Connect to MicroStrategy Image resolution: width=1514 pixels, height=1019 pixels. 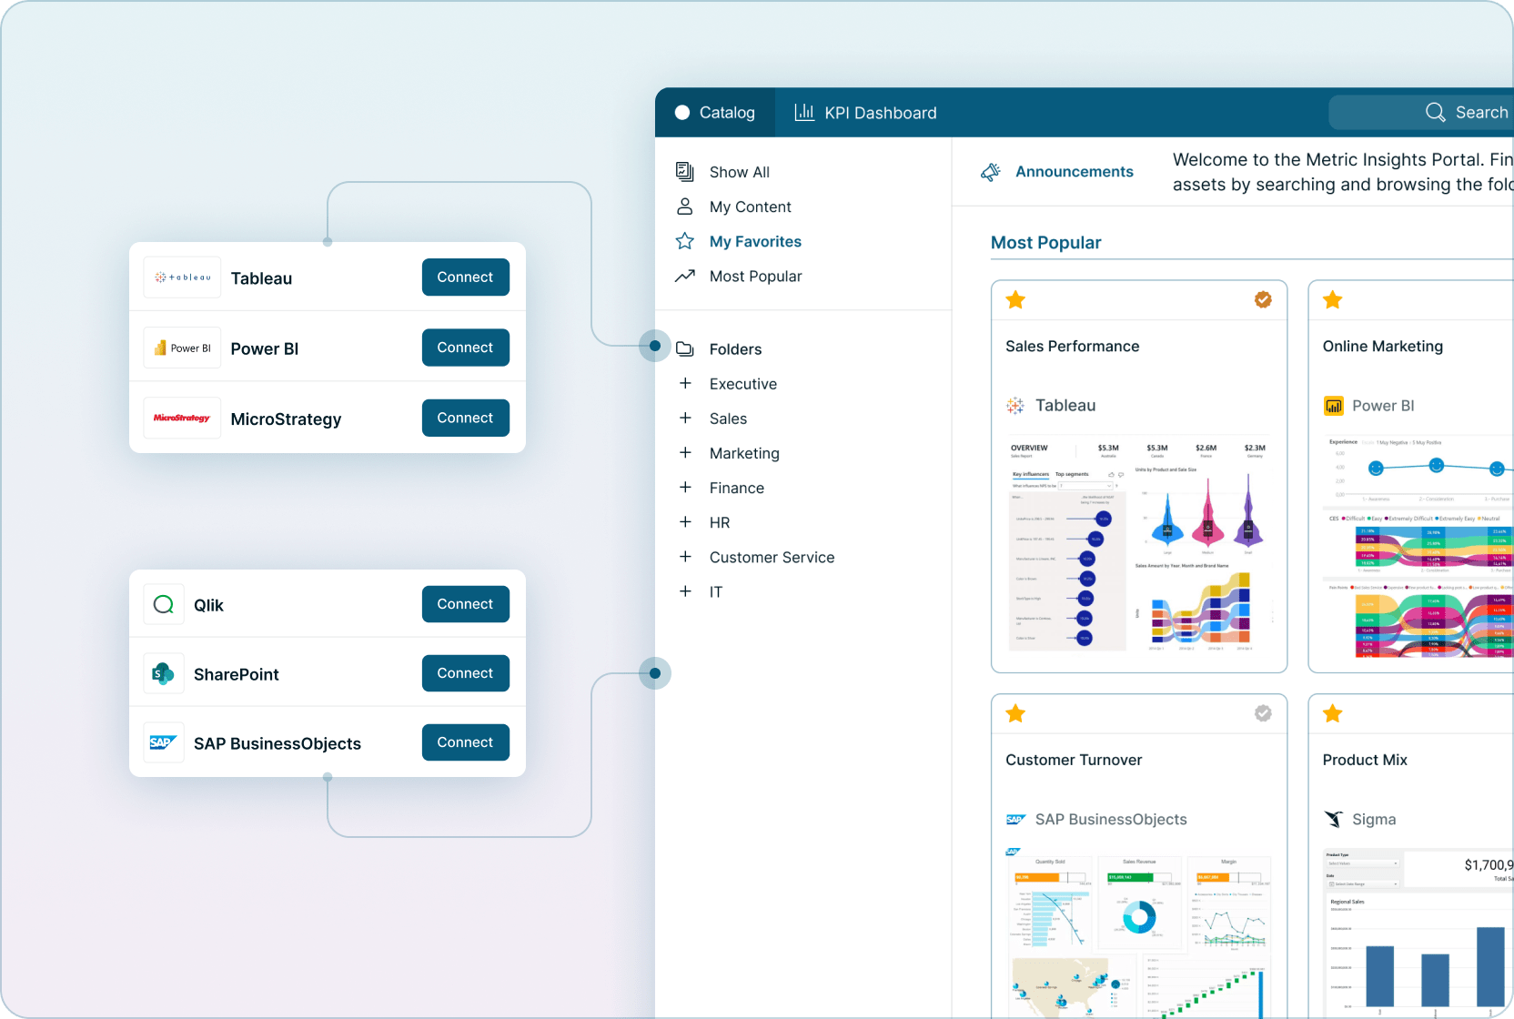click(x=466, y=418)
